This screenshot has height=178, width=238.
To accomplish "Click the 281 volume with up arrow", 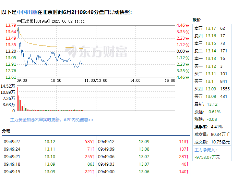I will (184, 157).
